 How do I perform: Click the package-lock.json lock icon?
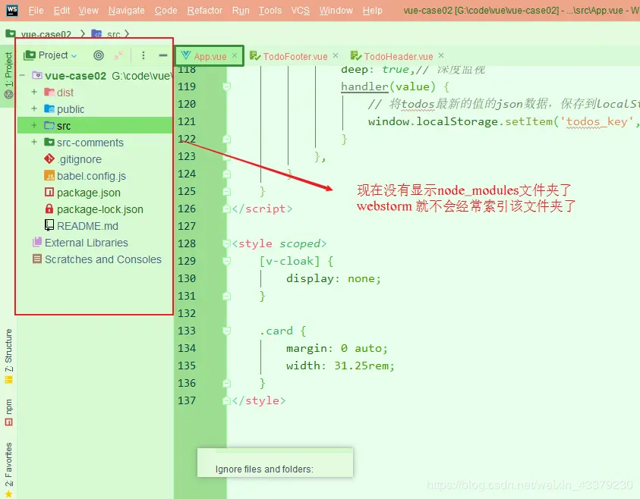pyautogui.click(x=49, y=209)
